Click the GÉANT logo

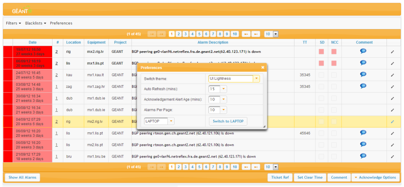pyautogui.click(x=22, y=11)
